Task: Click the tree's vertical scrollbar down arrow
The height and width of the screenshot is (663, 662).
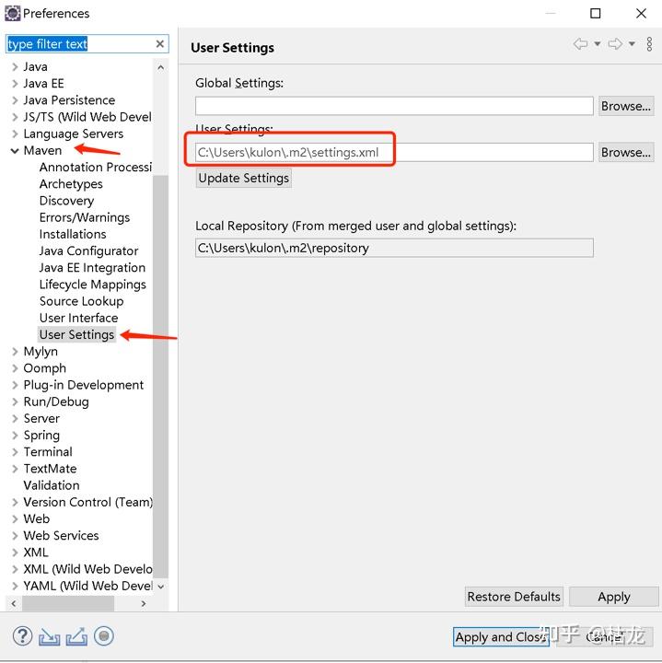Action: (x=161, y=586)
